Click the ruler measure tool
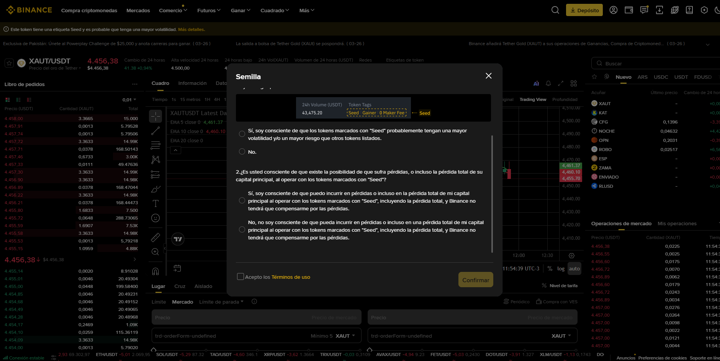 click(155, 237)
